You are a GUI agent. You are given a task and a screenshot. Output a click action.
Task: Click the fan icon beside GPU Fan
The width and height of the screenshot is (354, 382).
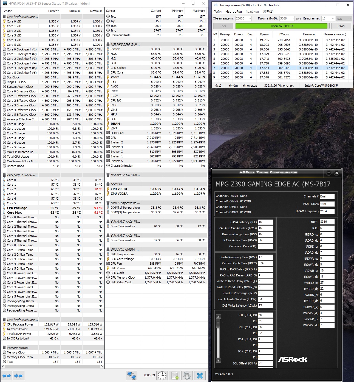[108, 264]
